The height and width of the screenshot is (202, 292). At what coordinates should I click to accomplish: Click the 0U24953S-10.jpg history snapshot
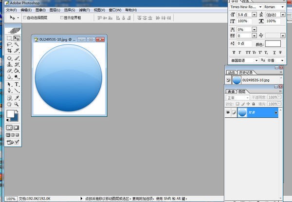tap(255, 80)
